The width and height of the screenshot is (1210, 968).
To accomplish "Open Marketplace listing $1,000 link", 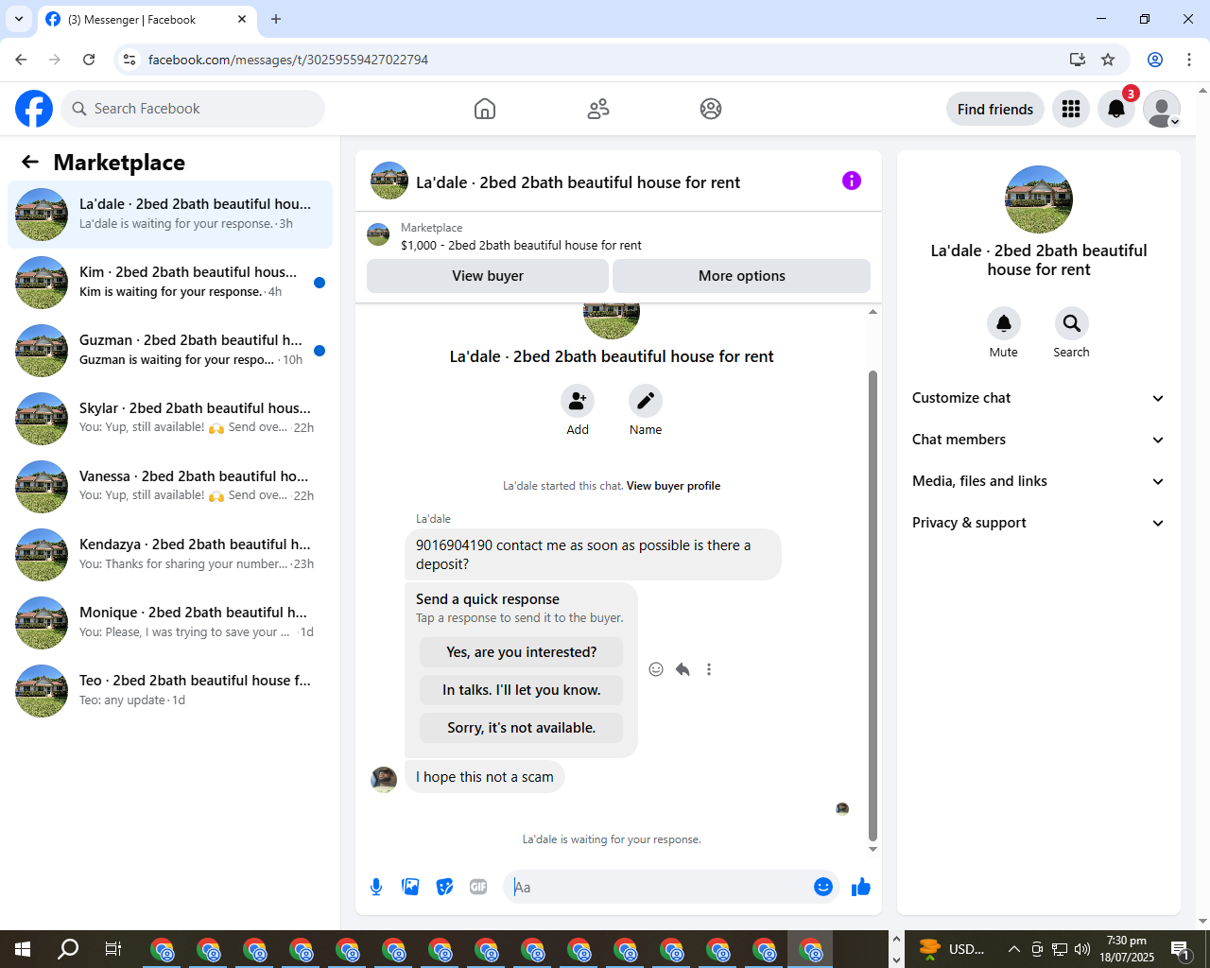I will (521, 245).
